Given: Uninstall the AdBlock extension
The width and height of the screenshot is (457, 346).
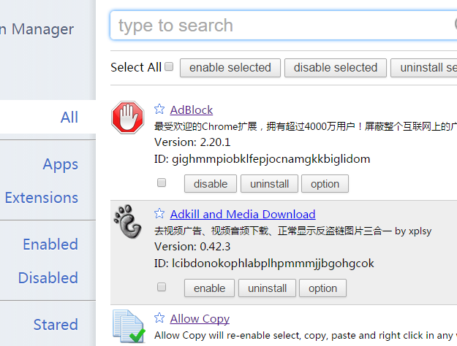Looking at the screenshot, I should 269,184.
